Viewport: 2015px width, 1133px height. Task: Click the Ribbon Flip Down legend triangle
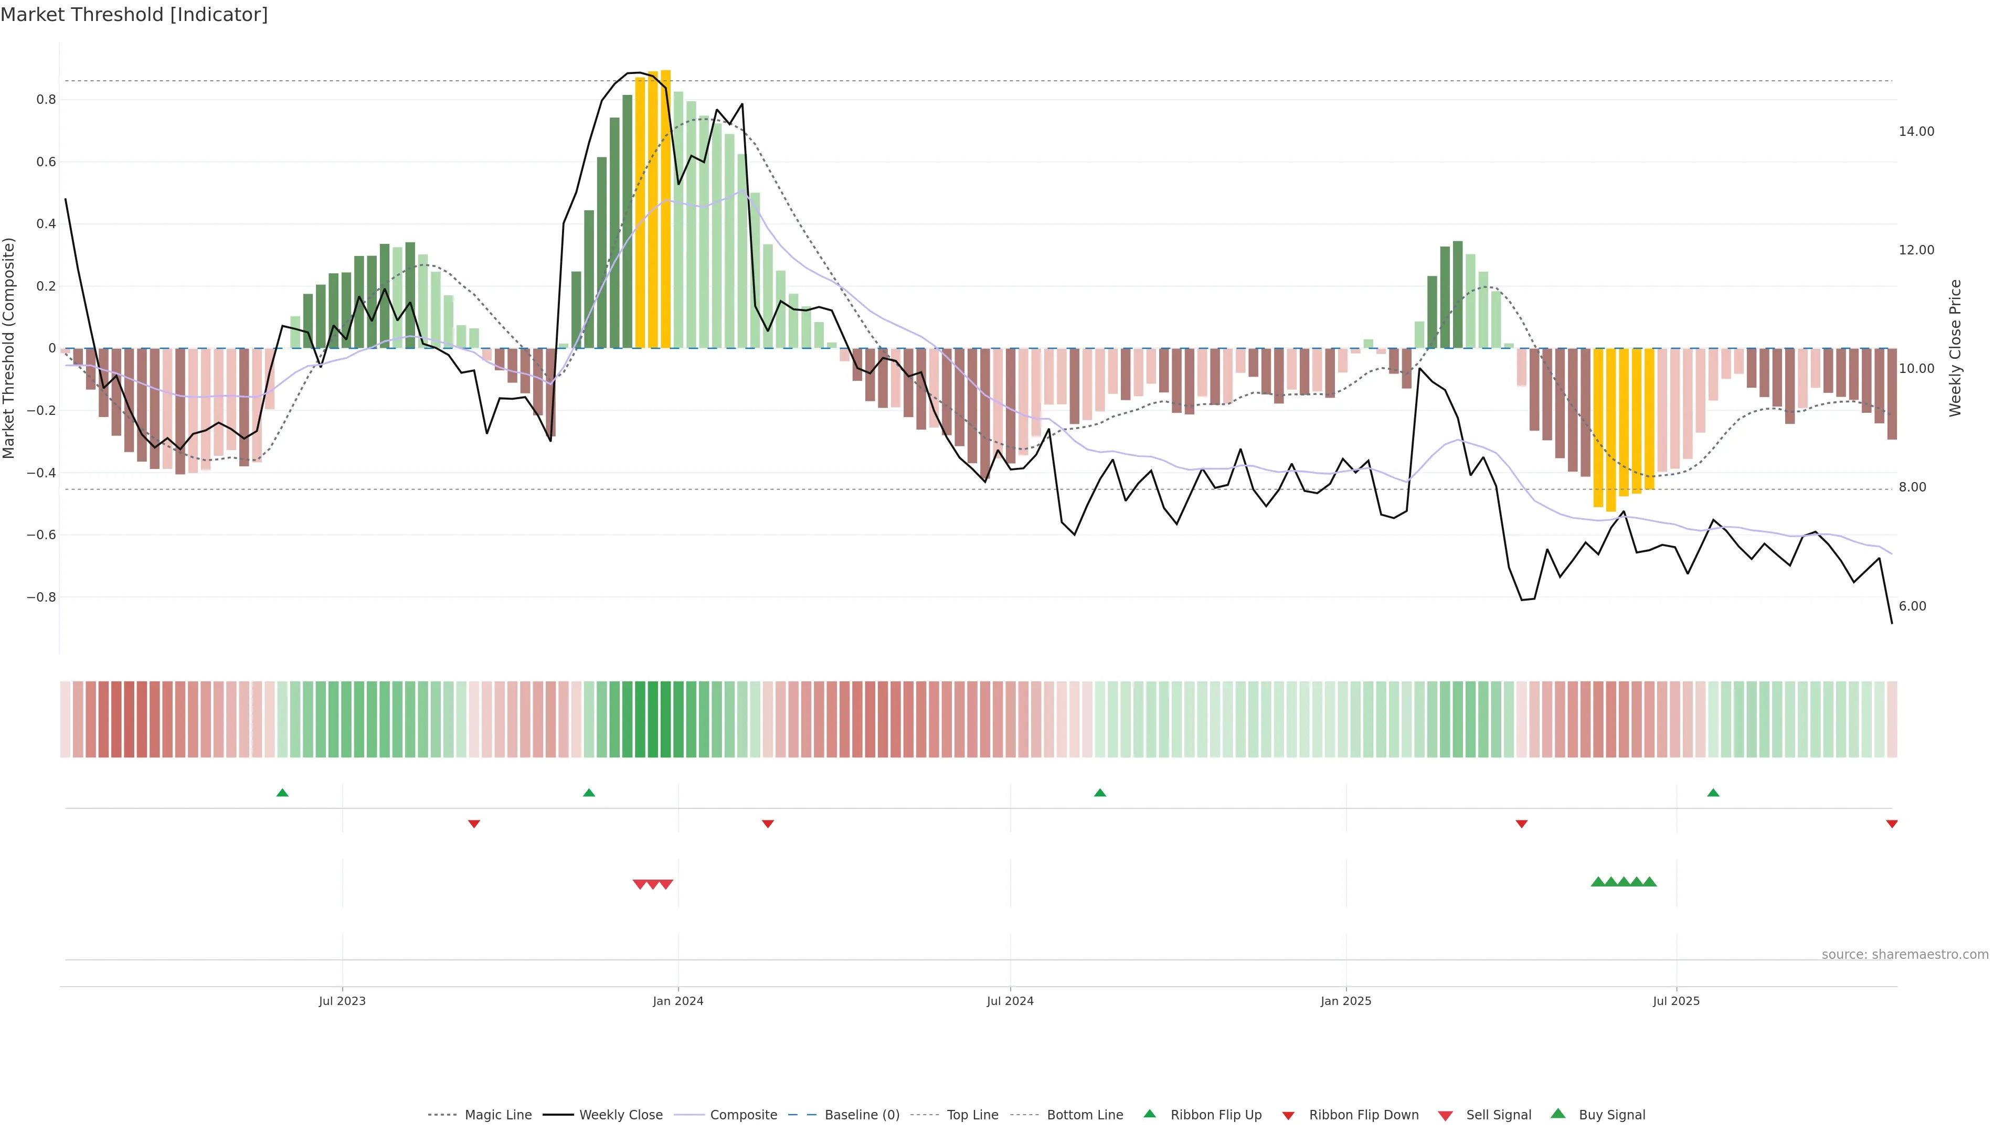point(1288,1115)
